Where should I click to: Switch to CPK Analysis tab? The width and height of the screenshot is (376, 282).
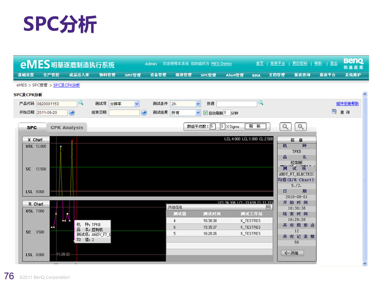coord(67,128)
